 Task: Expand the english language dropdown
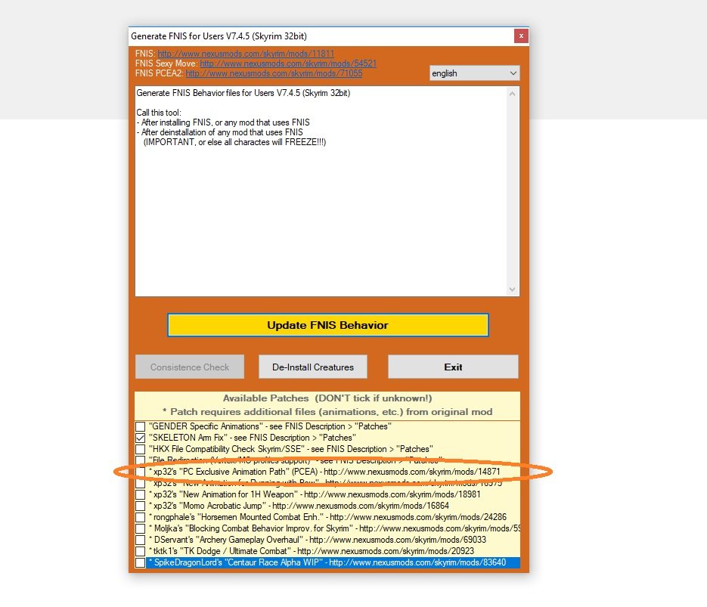click(474, 73)
